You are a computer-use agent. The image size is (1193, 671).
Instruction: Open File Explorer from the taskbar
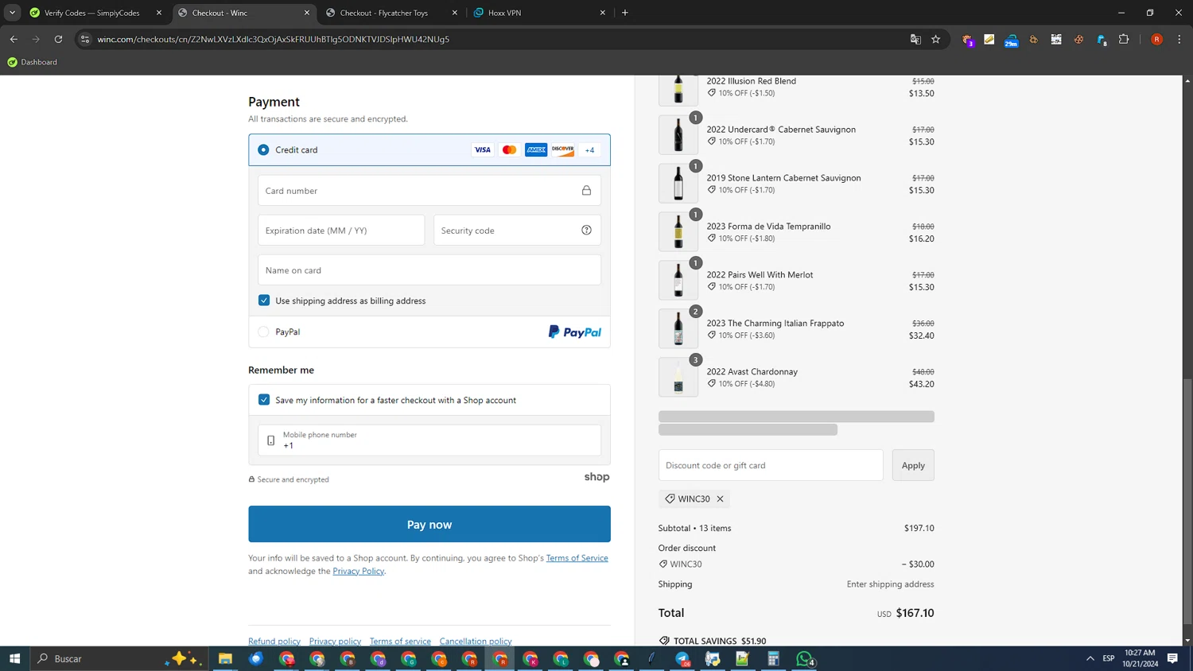click(226, 658)
